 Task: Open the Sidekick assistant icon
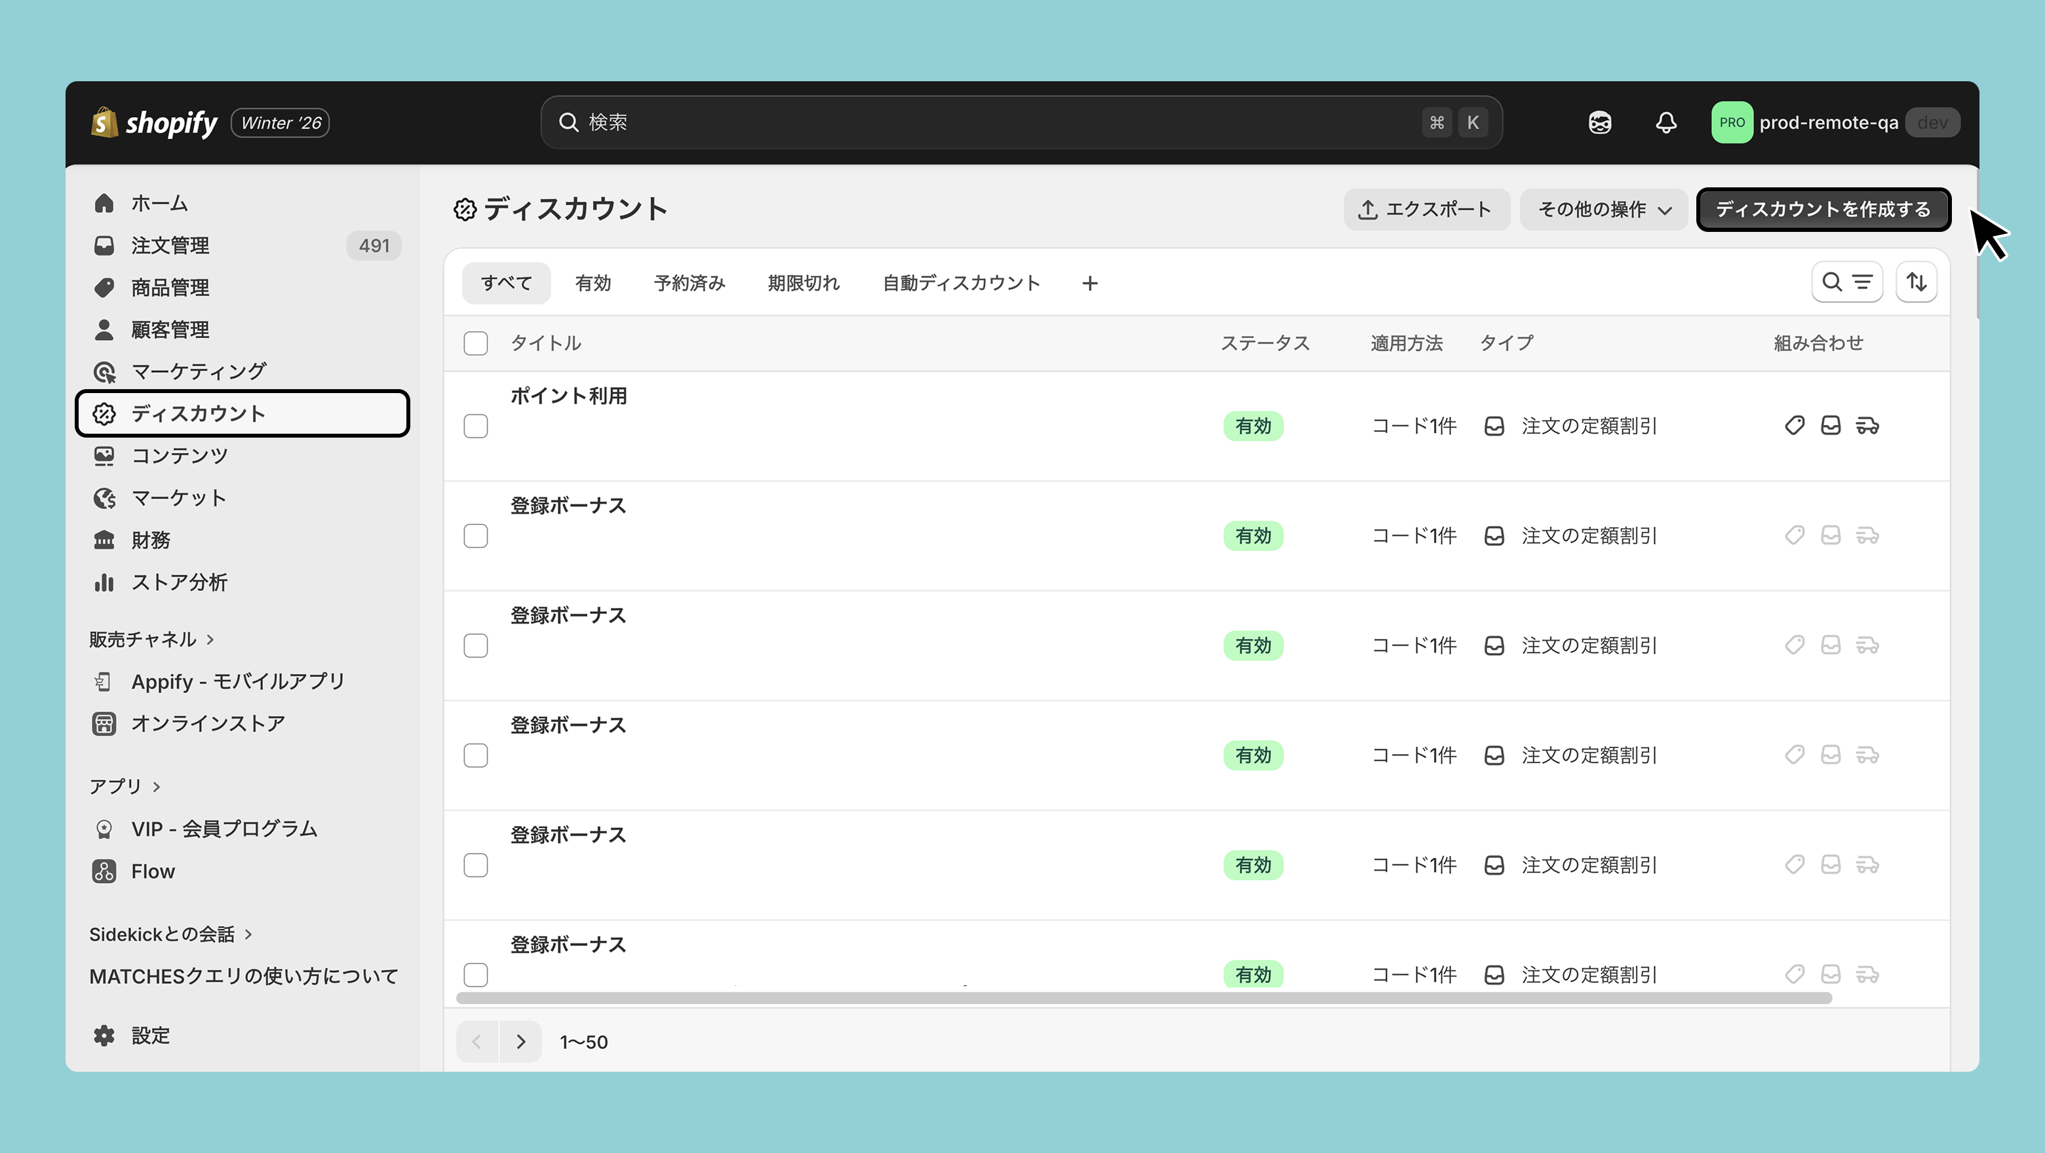[1600, 123]
